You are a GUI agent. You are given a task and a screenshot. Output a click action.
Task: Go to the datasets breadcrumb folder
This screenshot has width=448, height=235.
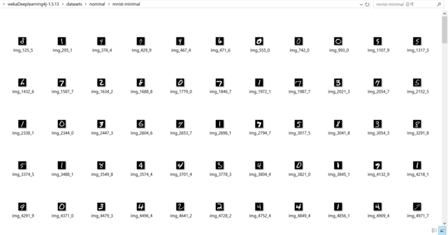[74, 4]
